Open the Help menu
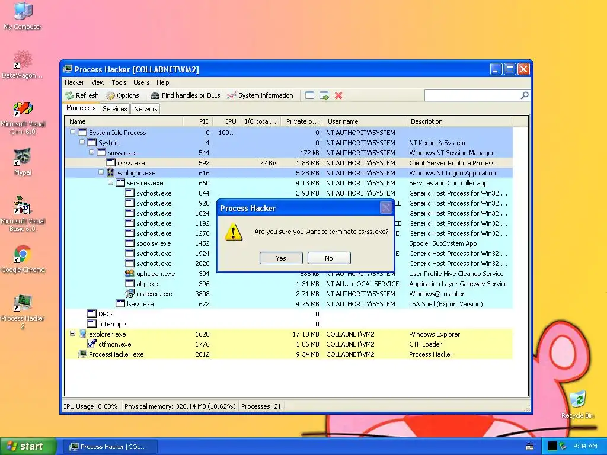Screen dimensions: 607x455 point(163,82)
